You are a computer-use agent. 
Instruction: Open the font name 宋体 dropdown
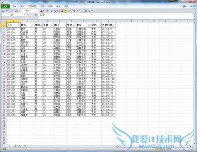pos(38,11)
